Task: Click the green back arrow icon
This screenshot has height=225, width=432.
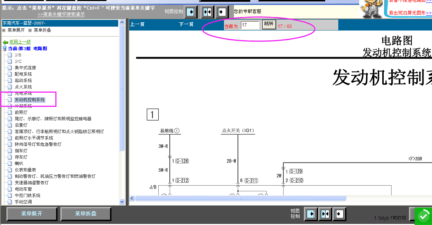Action: pyautogui.click(x=5, y=42)
